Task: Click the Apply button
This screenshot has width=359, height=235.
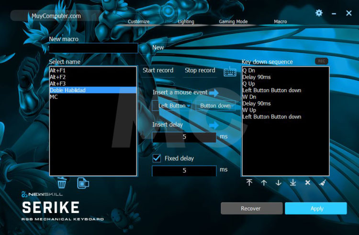Action: coord(316,209)
